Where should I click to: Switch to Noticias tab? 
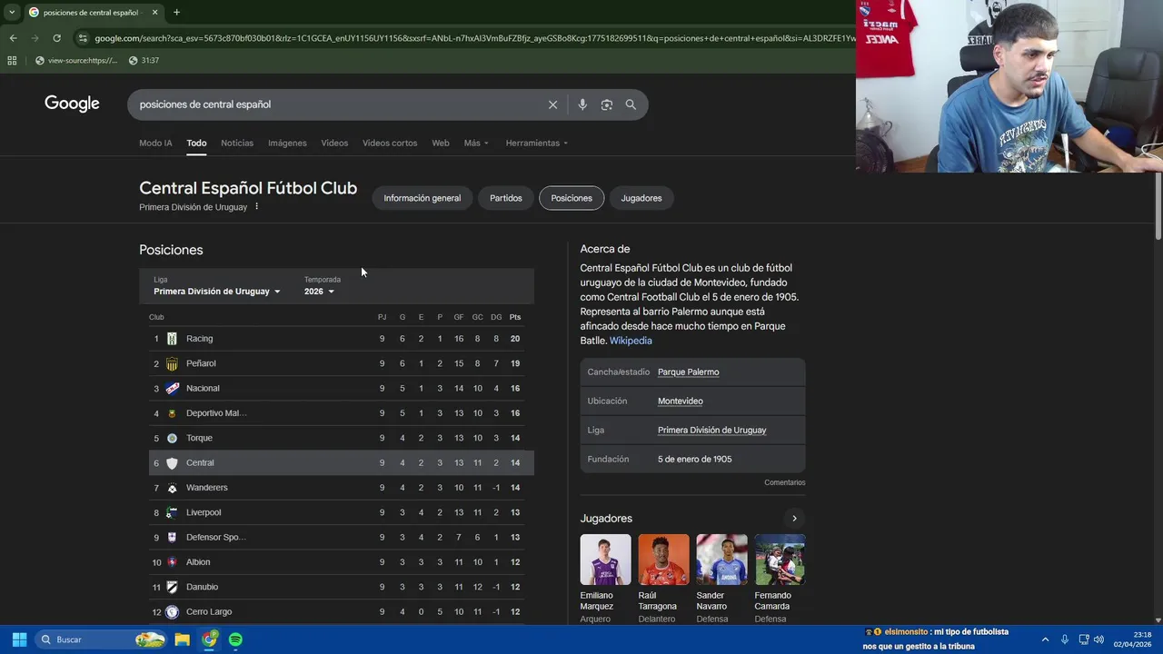click(237, 143)
